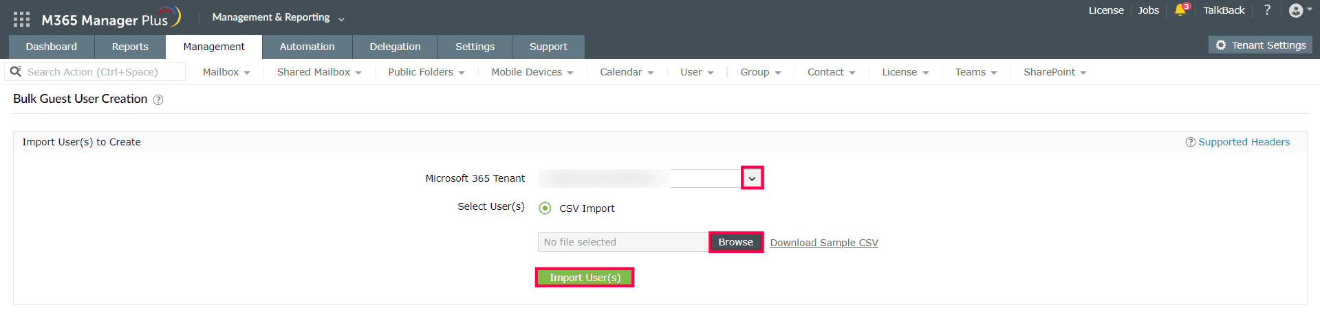Click the Browse button
The width and height of the screenshot is (1320, 312).
point(736,242)
